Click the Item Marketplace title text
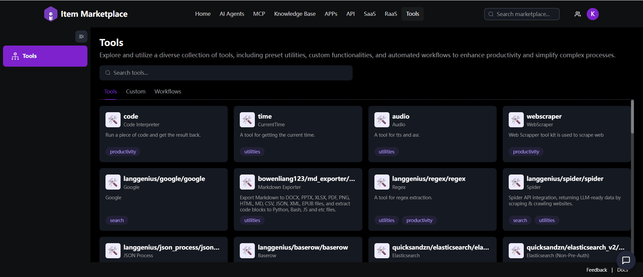This screenshot has height=277, width=643. click(x=94, y=14)
